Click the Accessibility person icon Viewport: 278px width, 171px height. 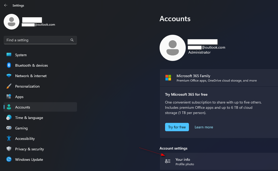(9, 138)
